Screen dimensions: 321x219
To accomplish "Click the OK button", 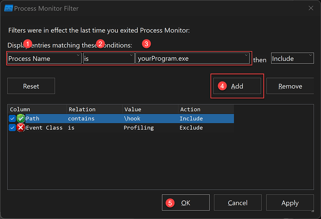I will pyautogui.click(x=186, y=203).
